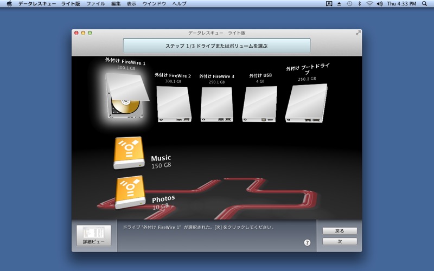The image size is (434, 271).
Task: Click the status message about selected drive
Action: tap(199, 227)
